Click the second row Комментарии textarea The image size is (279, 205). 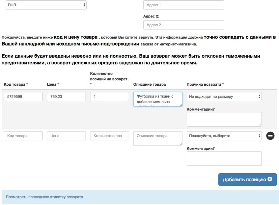click(224, 159)
